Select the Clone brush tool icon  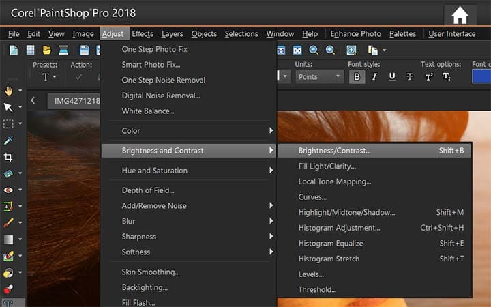(x=8, y=207)
